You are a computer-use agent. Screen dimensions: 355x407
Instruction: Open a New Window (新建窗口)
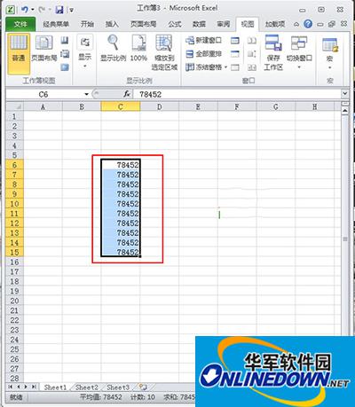click(204, 40)
